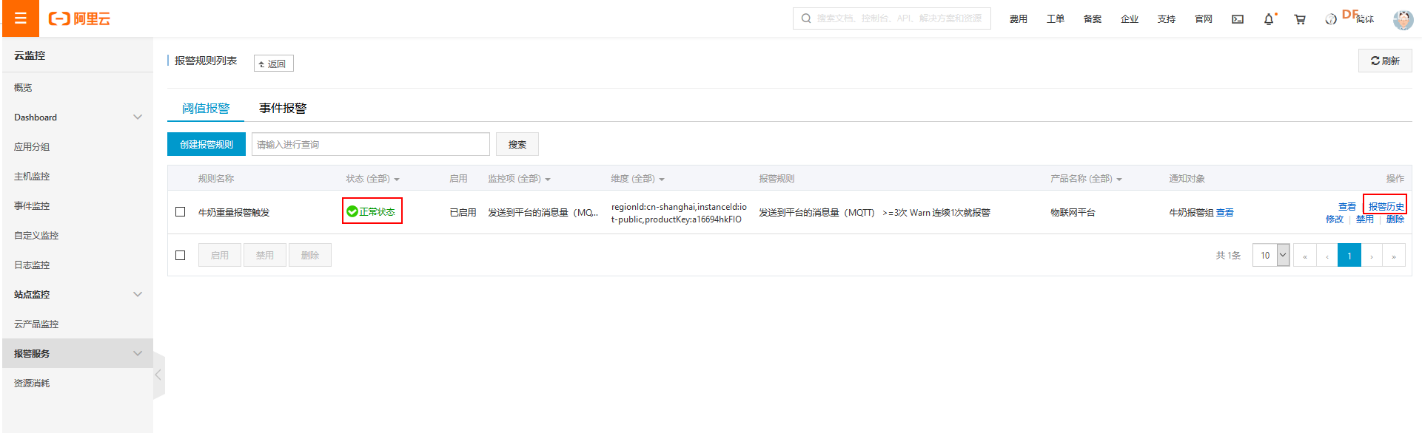
Task: Open the 报警历史 link
Action: pos(1385,206)
